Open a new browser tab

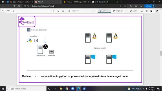[x=121, y=2]
